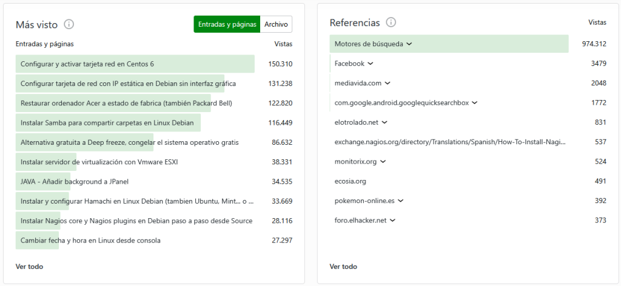
Task: Open Configurar y activar tarjeta red Centos 6
Action: pyautogui.click(x=87, y=64)
